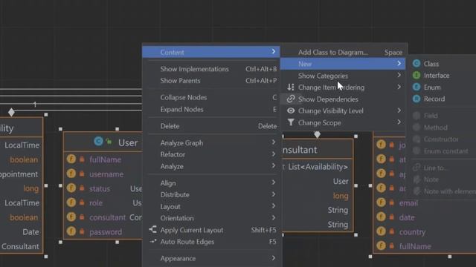This screenshot has width=476, height=267.
Task: Open the Change Scope submenu arrow
Action: click(399, 122)
